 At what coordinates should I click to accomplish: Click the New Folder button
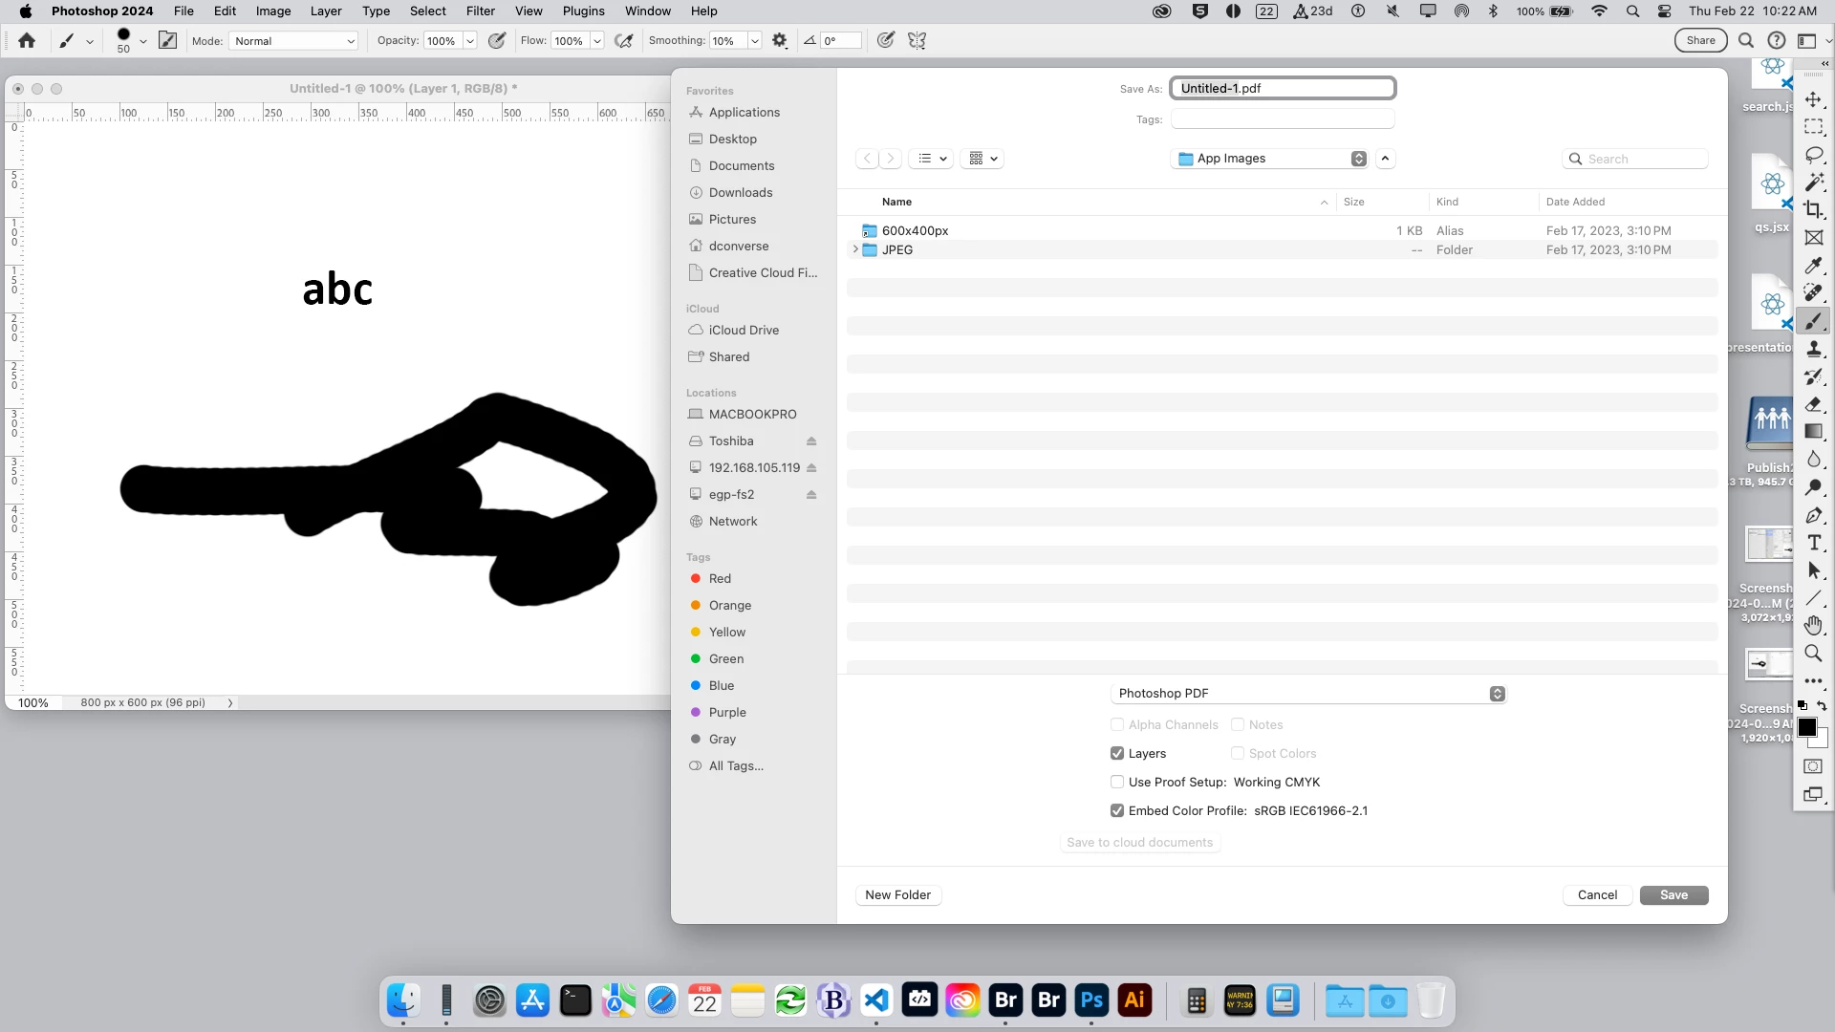(x=897, y=895)
